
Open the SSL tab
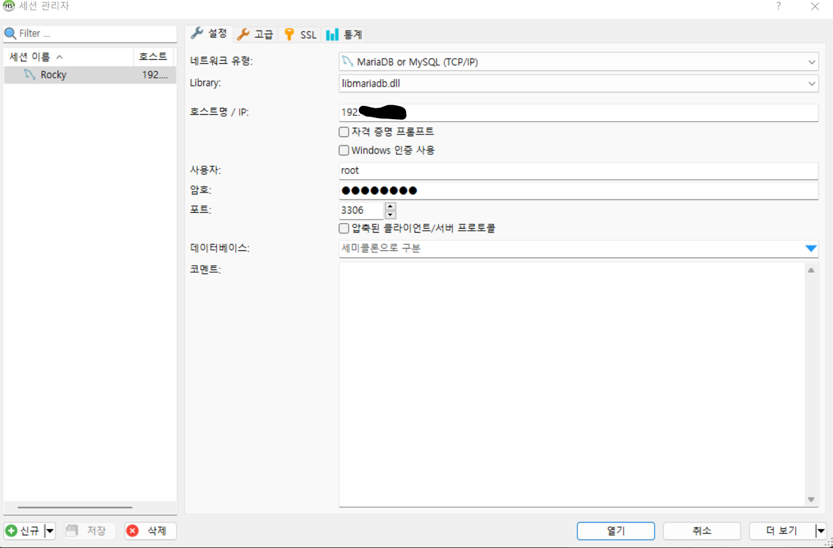click(x=300, y=34)
